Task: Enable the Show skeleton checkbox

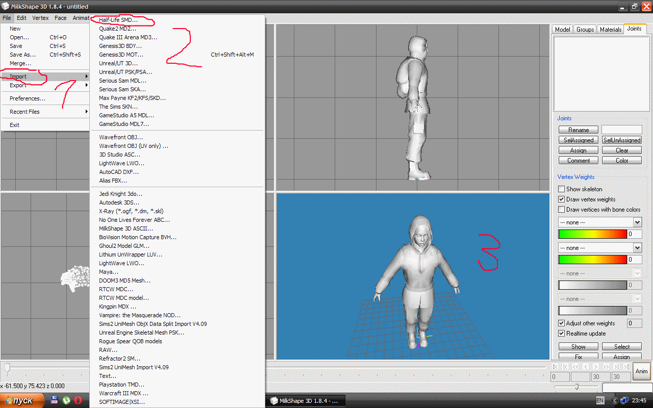Action: pos(562,189)
